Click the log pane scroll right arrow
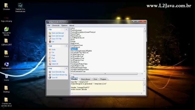Viewport: 195px width, 110px height. (141, 93)
